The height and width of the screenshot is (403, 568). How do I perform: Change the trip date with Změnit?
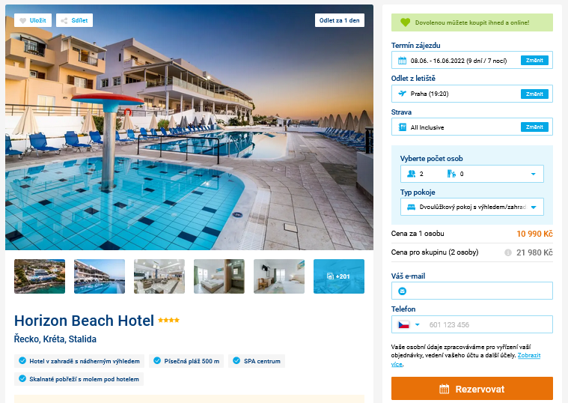coord(534,60)
